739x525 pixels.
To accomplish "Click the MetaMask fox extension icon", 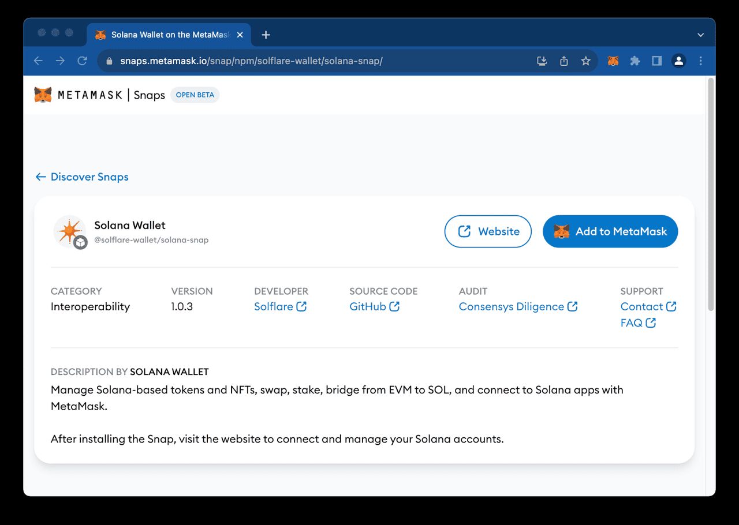I will tap(613, 61).
